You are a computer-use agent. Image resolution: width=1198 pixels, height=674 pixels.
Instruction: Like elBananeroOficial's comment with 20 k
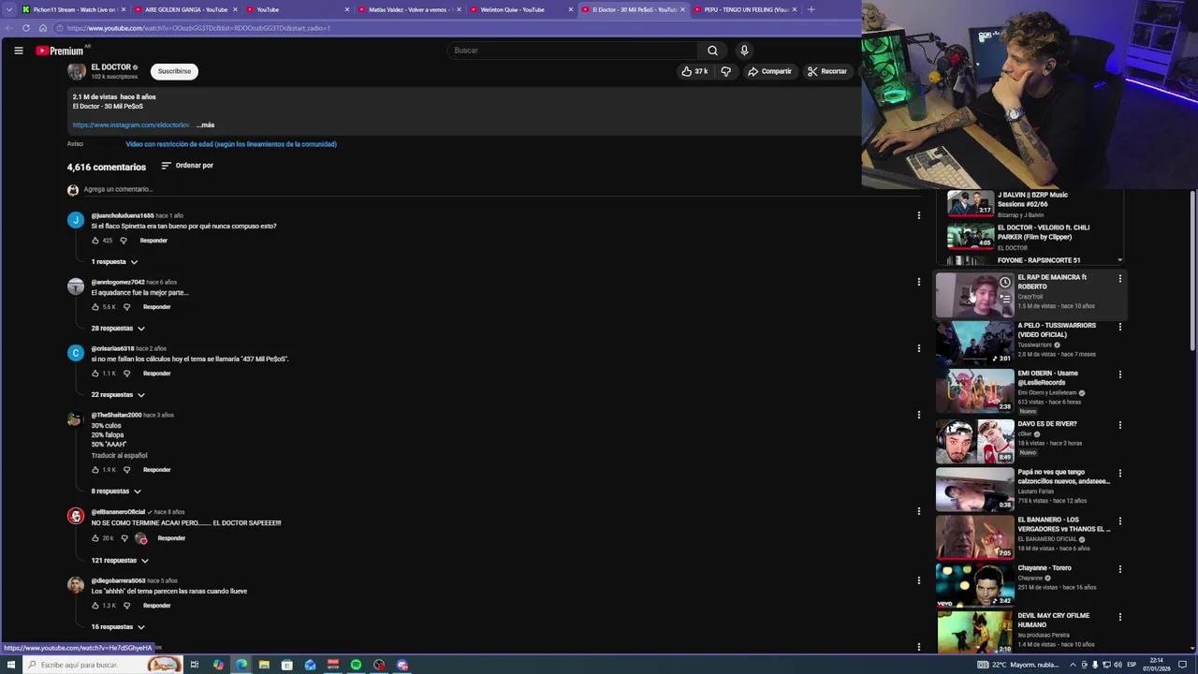[x=95, y=538]
